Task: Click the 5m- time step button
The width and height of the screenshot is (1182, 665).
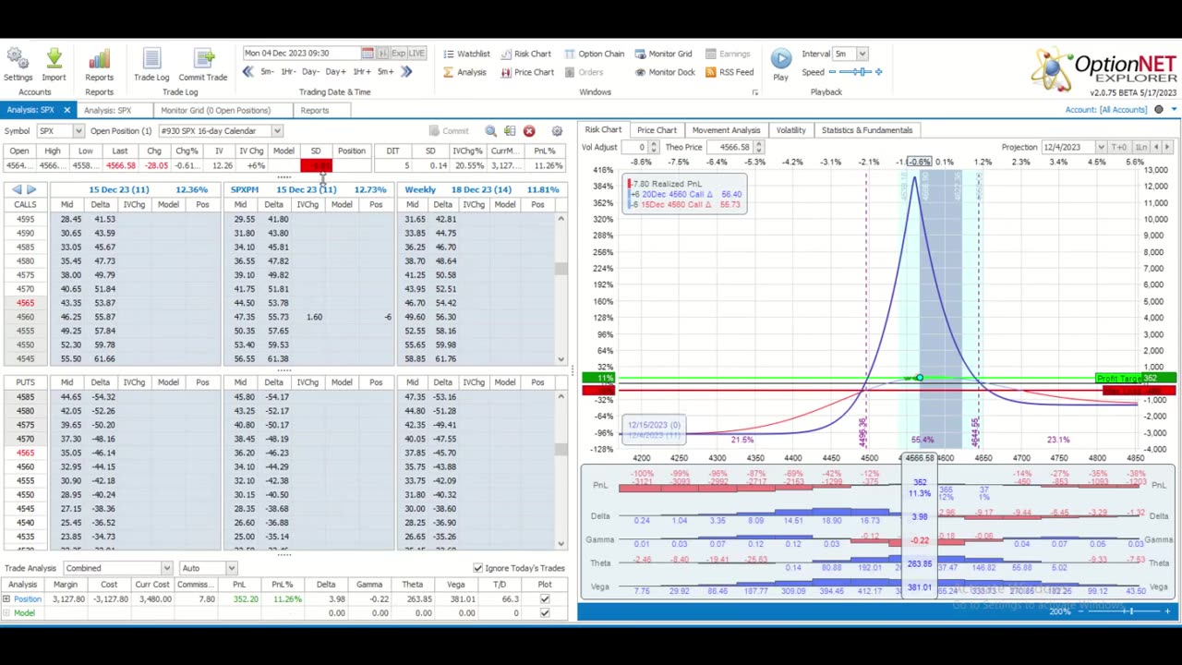Action: 266,72
